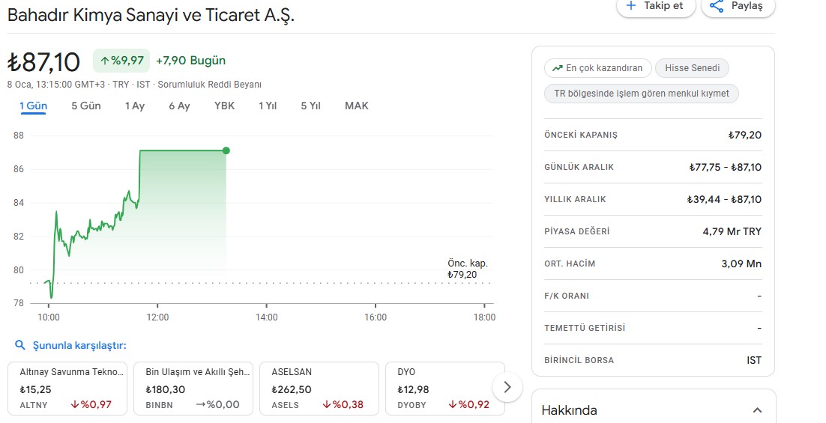The width and height of the screenshot is (826, 423).
Task: Open Altınay Savunma ALTNY card
Action: (x=67, y=389)
